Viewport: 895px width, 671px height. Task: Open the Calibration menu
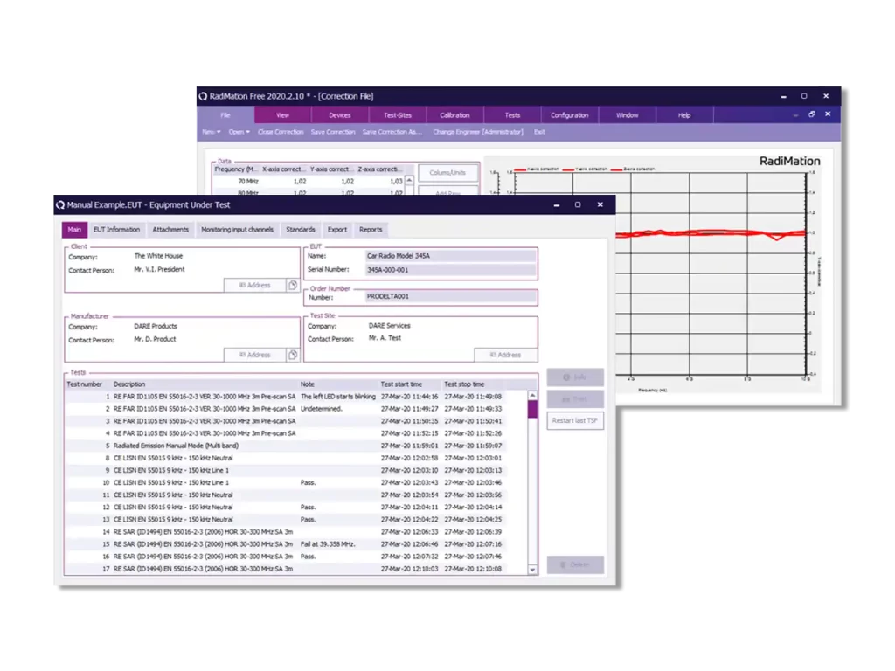click(454, 114)
